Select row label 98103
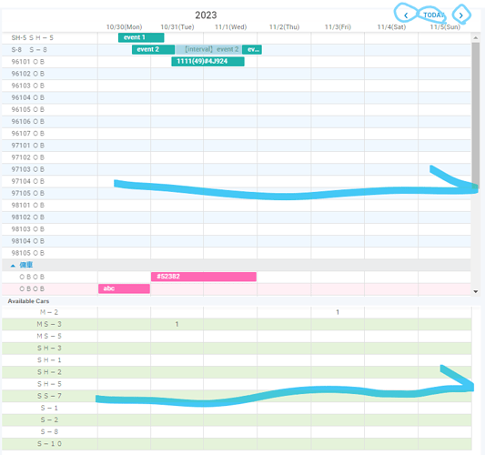Viewport: 485px width, 455px height. pyautogui.click(x=28, y=229)
